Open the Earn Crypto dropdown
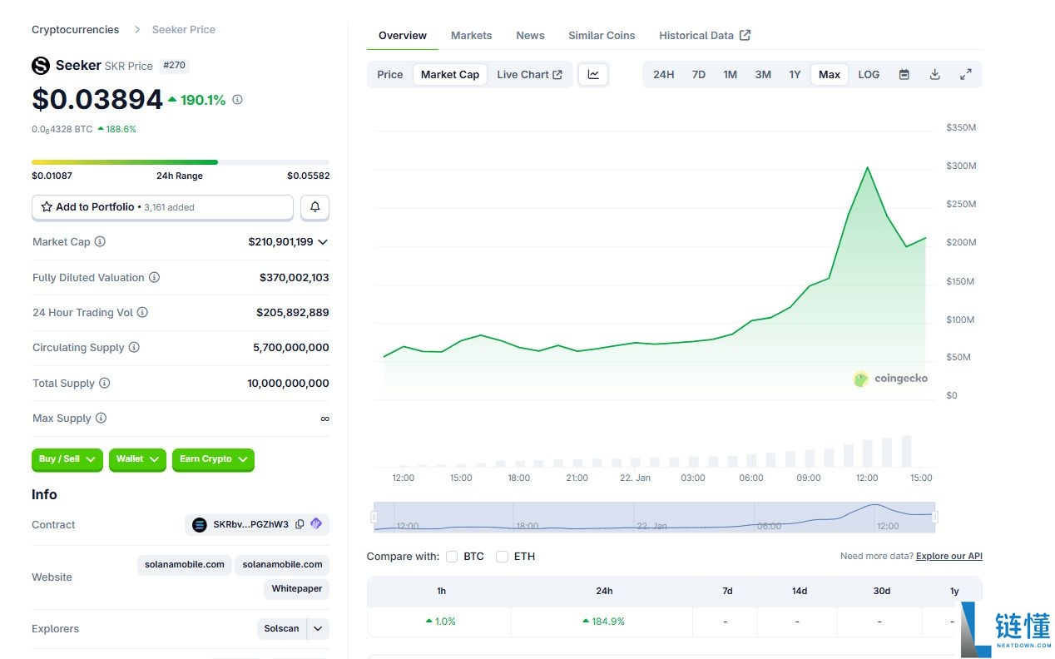Screen dimensions: 1055x659 (213, 459)
